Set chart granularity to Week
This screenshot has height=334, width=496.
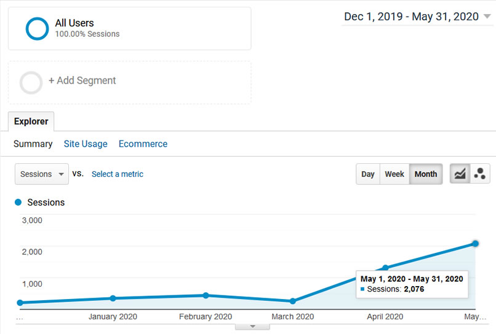[394, 174]
